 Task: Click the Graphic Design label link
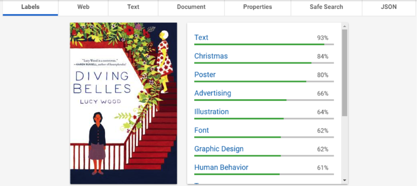point(219,149)
